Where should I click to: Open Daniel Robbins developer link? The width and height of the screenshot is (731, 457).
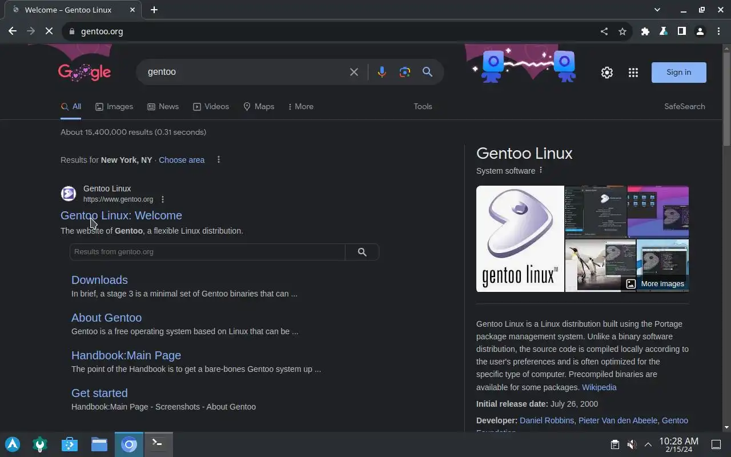[x=547, y=420]
